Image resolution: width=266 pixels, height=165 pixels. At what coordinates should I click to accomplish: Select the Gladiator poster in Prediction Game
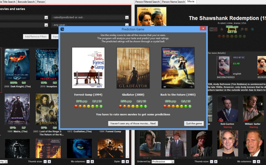point(133,68)
